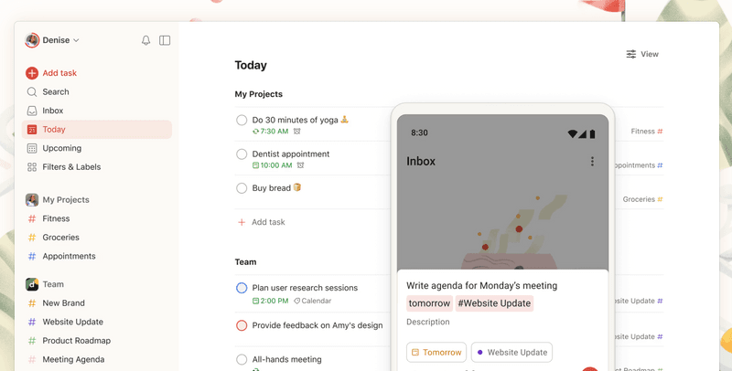Go to Inbox in the sidebar
This screenshot has height=371, width=732.
point(52,111)
